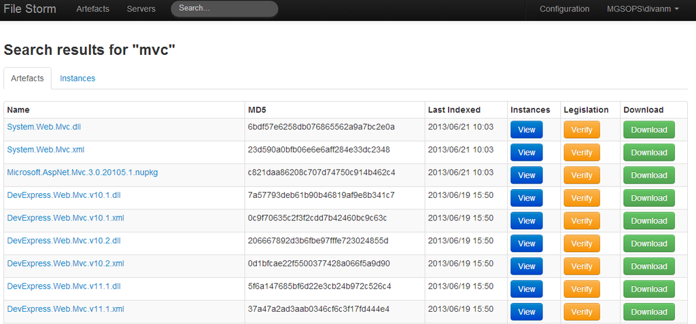Verify legislation for System.Web.Mvc.dll
The width and height of the screenshot is (696, 324).
click(582, 129)
